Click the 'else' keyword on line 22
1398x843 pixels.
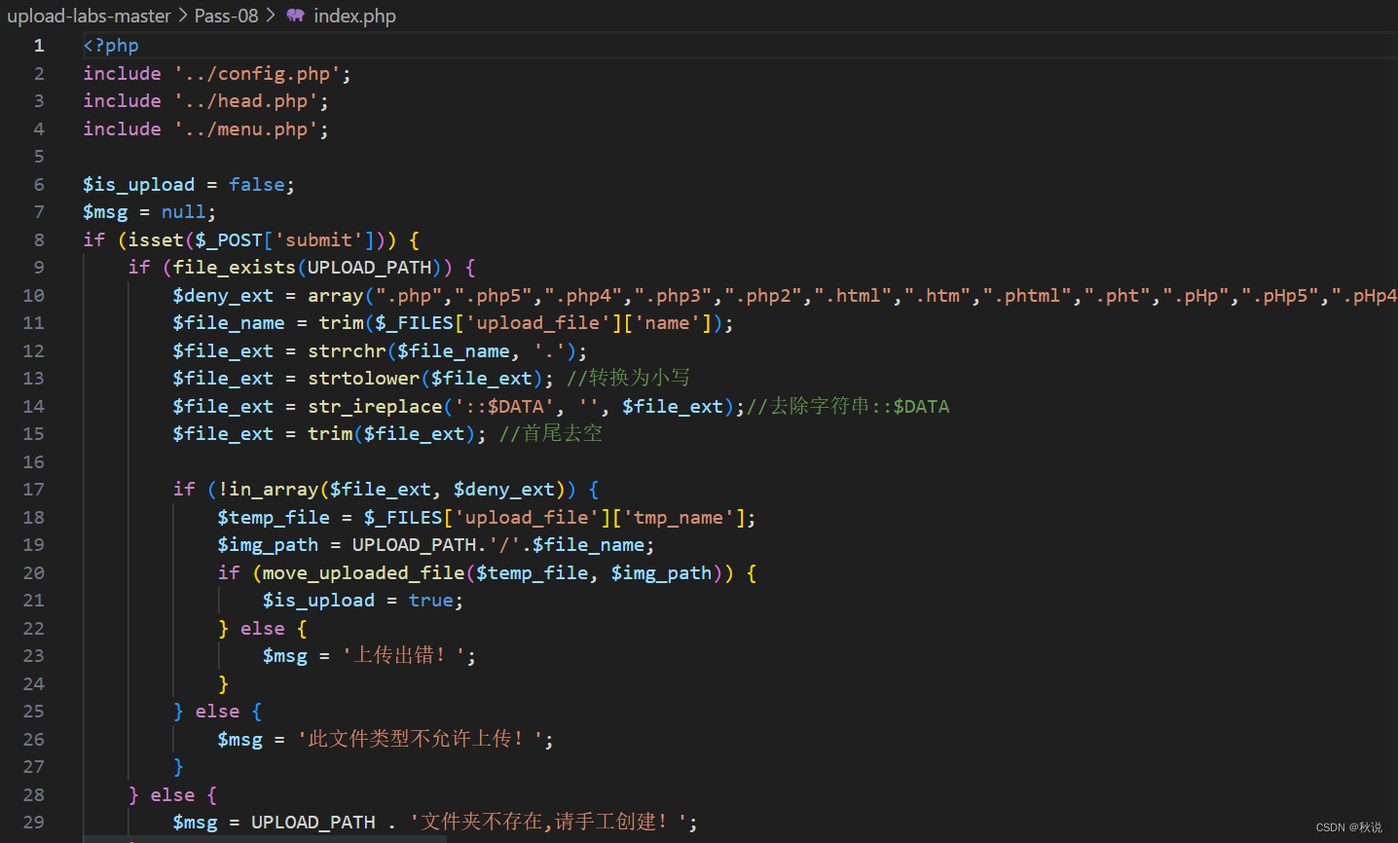[263, 629]
